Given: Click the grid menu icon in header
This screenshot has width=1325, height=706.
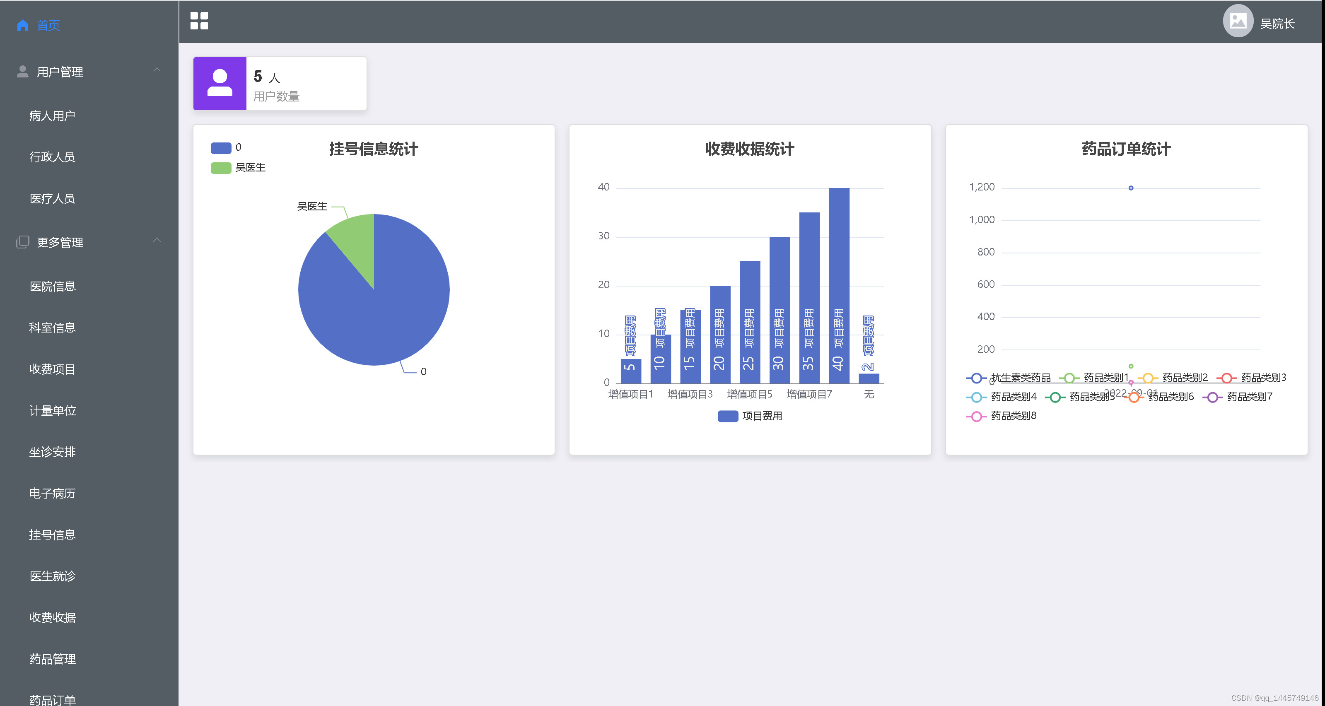Looking at the screenshot, I should click(199, 21).
